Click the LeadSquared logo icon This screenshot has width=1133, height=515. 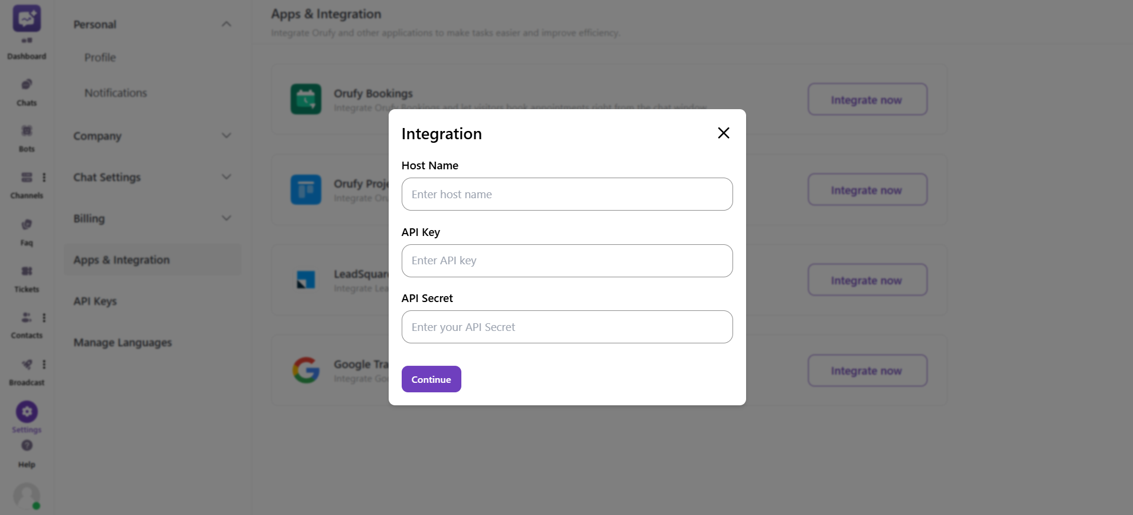click(x=306, y=280)
